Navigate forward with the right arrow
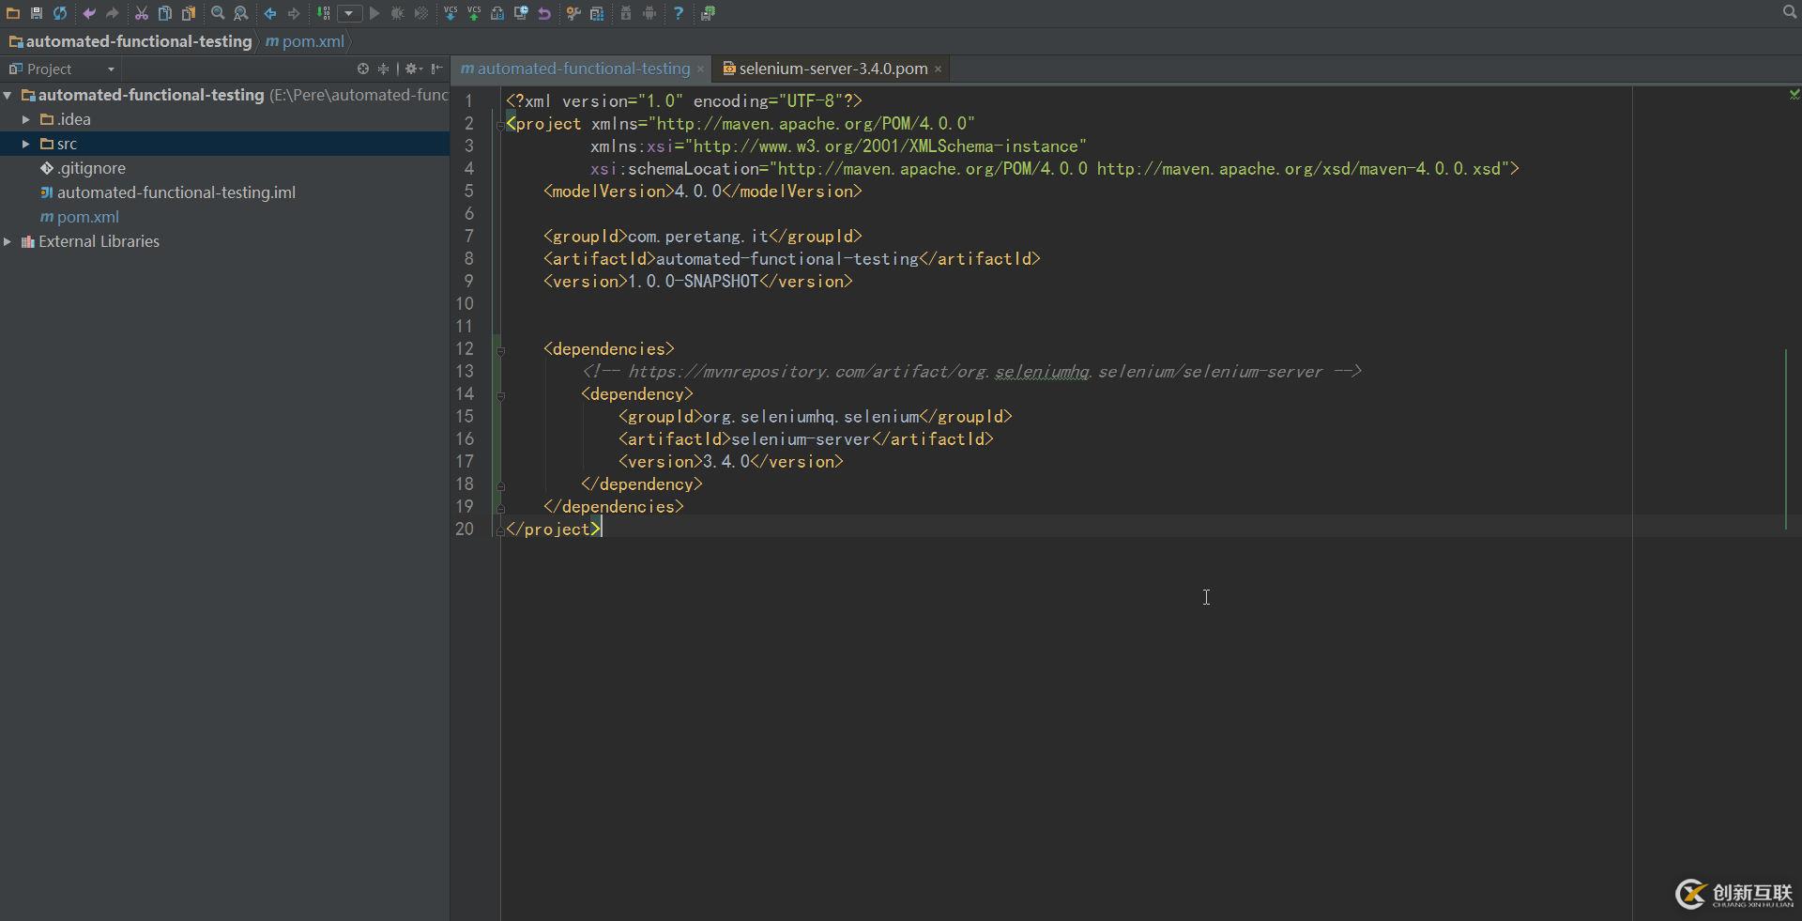The width and height of the screenshot is (1802, 921). 294,13
